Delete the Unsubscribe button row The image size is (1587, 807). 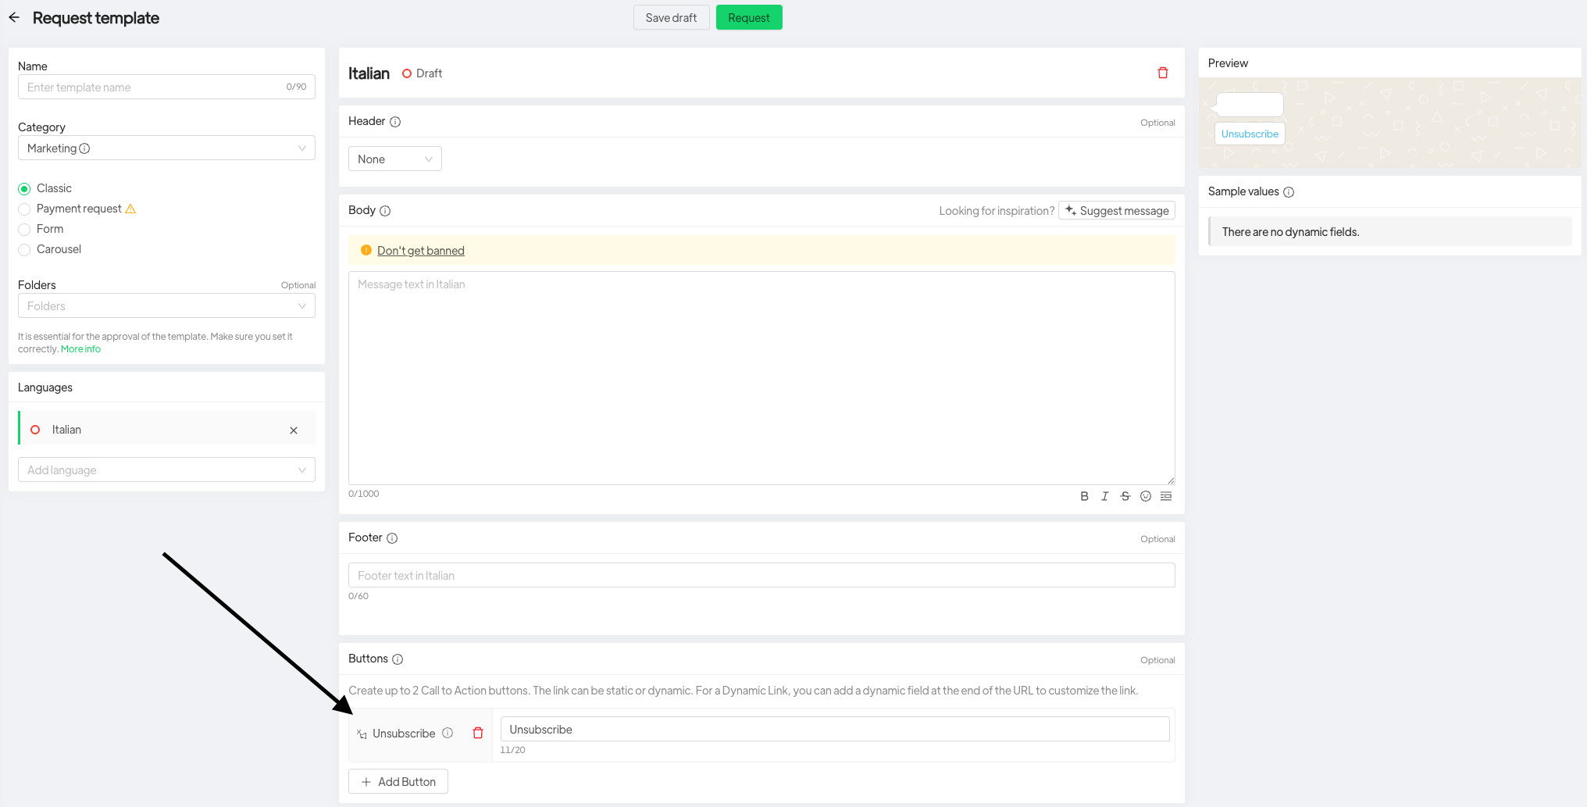pos(478,733)
